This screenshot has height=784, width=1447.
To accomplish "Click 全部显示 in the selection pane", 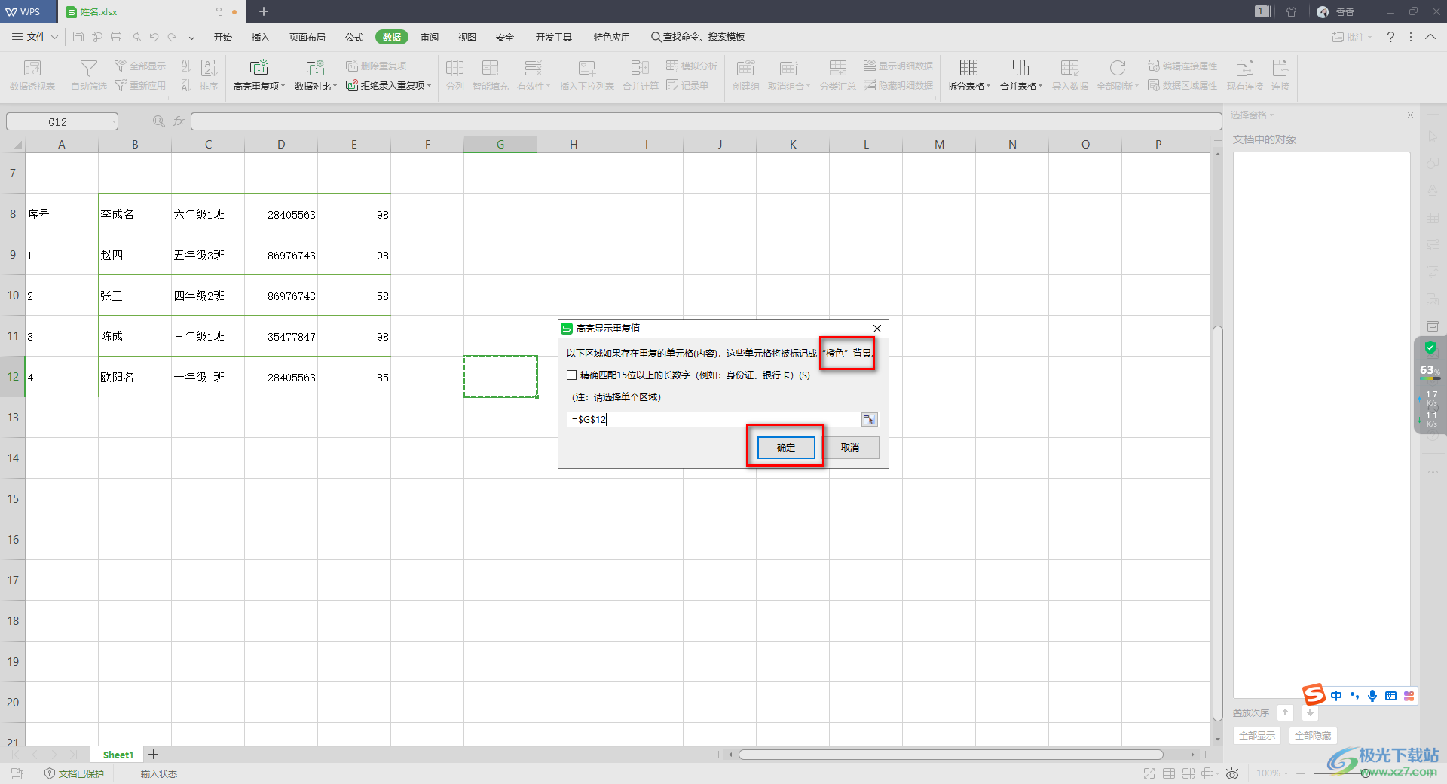I will [x=1257, y=735].
